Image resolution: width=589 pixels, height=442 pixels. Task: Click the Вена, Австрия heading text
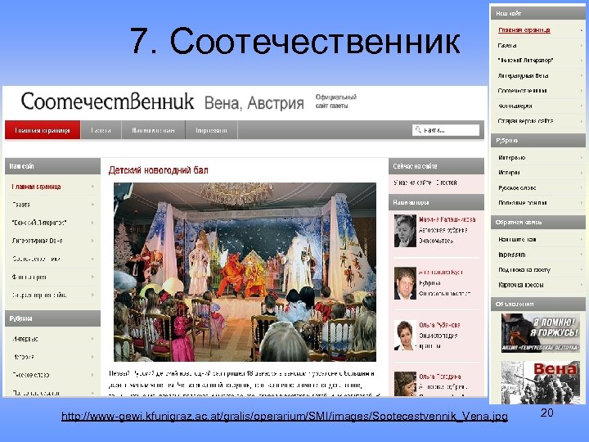pos(254,103)
